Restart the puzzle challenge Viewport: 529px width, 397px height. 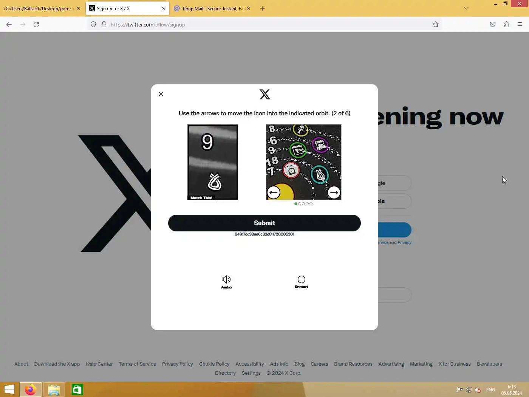tap(302, 282)
